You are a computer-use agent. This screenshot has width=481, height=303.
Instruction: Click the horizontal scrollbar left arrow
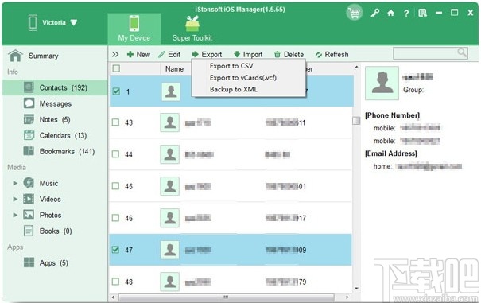pos(113,297)
